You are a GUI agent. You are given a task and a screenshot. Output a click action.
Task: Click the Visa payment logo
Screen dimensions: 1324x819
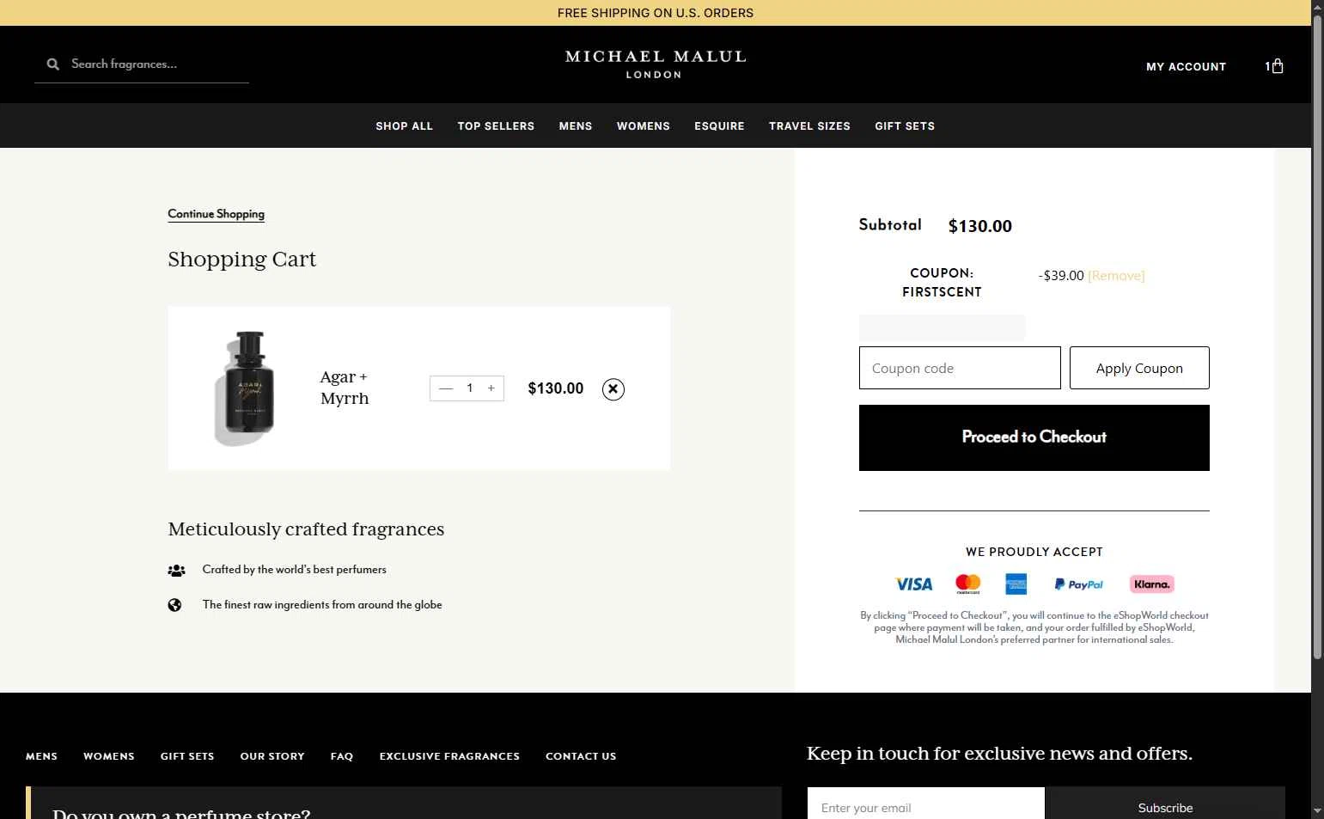coord(914,584)
